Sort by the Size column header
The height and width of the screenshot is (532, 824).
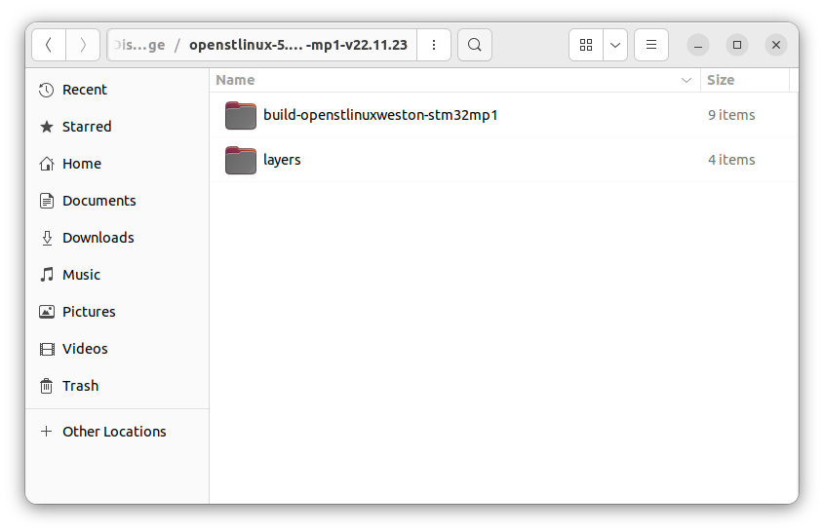tap(745, 80)
